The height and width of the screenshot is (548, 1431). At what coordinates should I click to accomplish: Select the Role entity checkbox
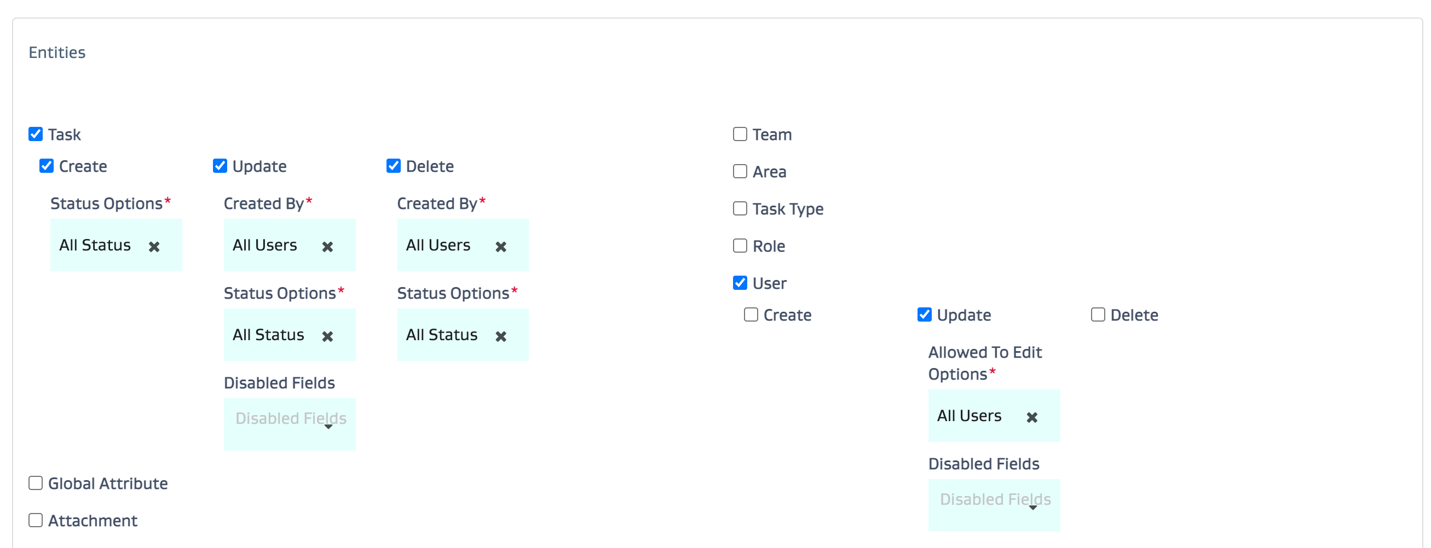[x=740, y=246]
